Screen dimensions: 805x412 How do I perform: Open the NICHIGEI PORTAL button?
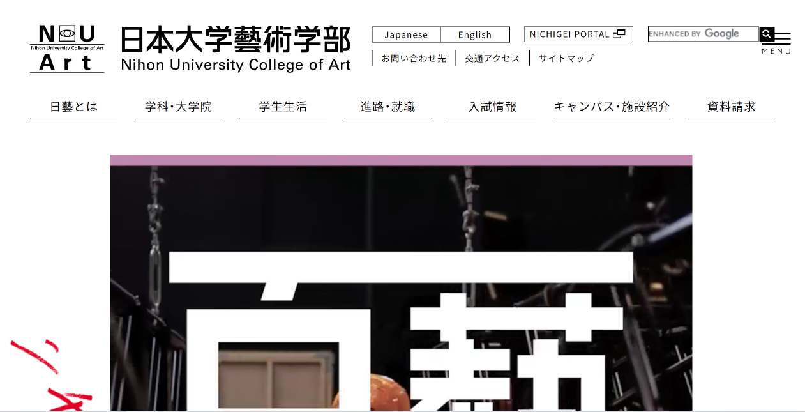pos(578,34)
